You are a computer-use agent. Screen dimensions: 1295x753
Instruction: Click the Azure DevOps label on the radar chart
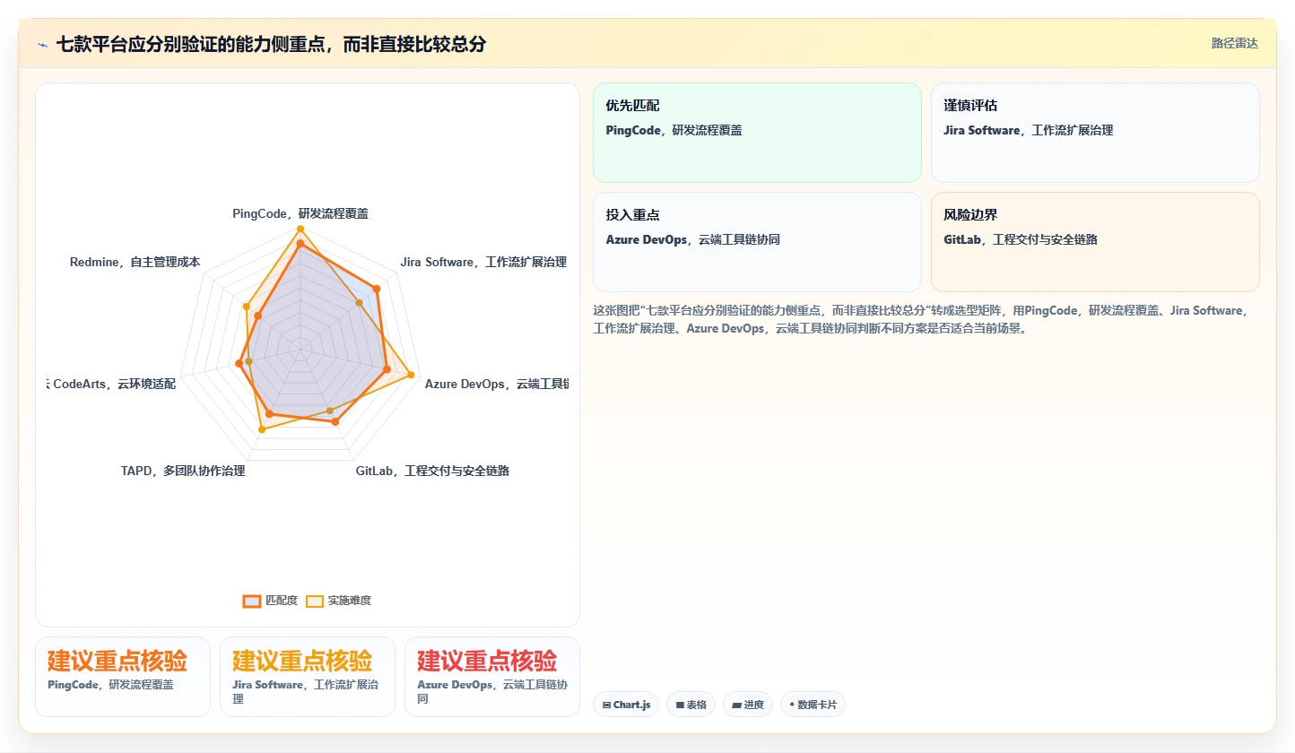click(x=496, y=384)
